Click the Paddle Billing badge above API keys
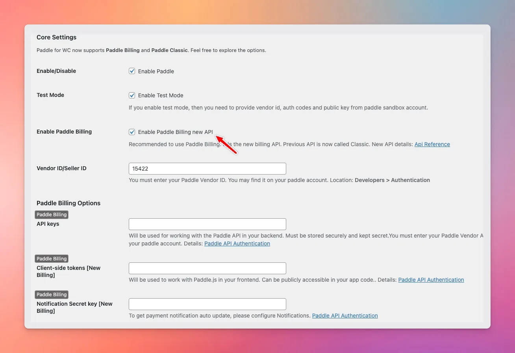The image size is (515, 353). (x=52, y=215)
